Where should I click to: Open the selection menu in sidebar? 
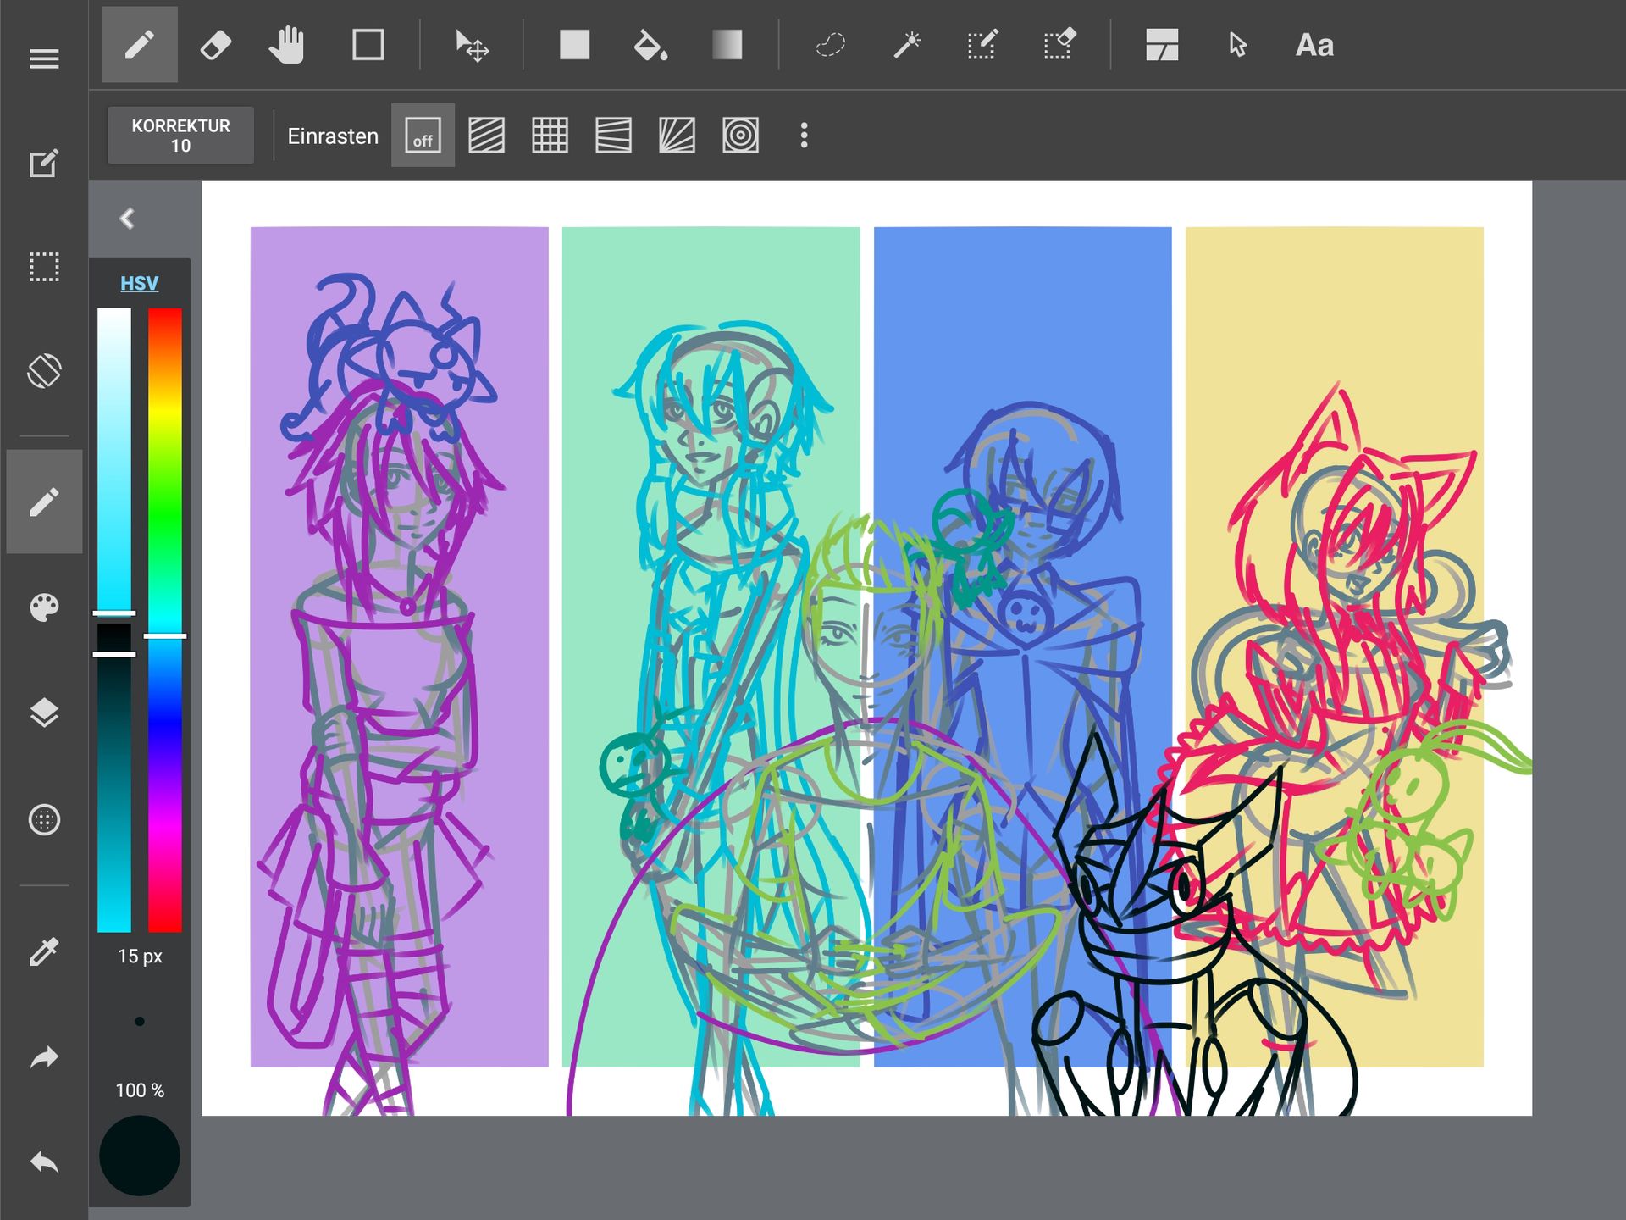[x=44, y=267]
